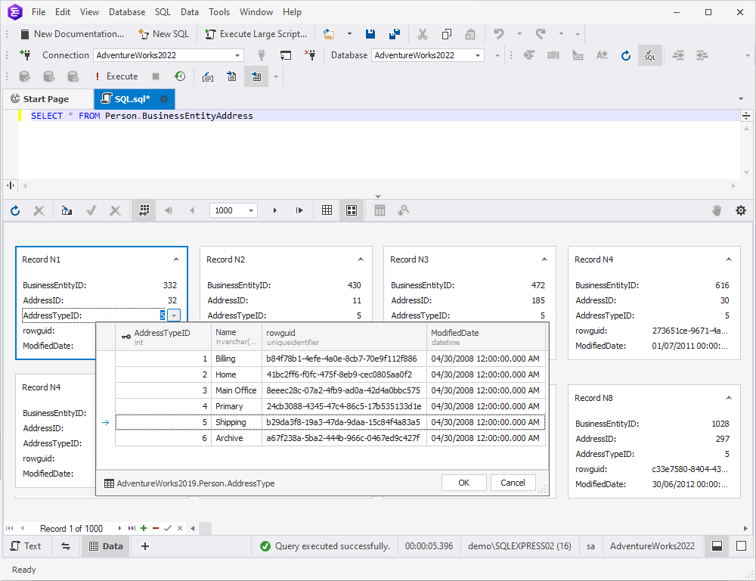Screen dimensions: 756x581
Task: Click the Paste icon in toolbar
Action: coord(470,34)
